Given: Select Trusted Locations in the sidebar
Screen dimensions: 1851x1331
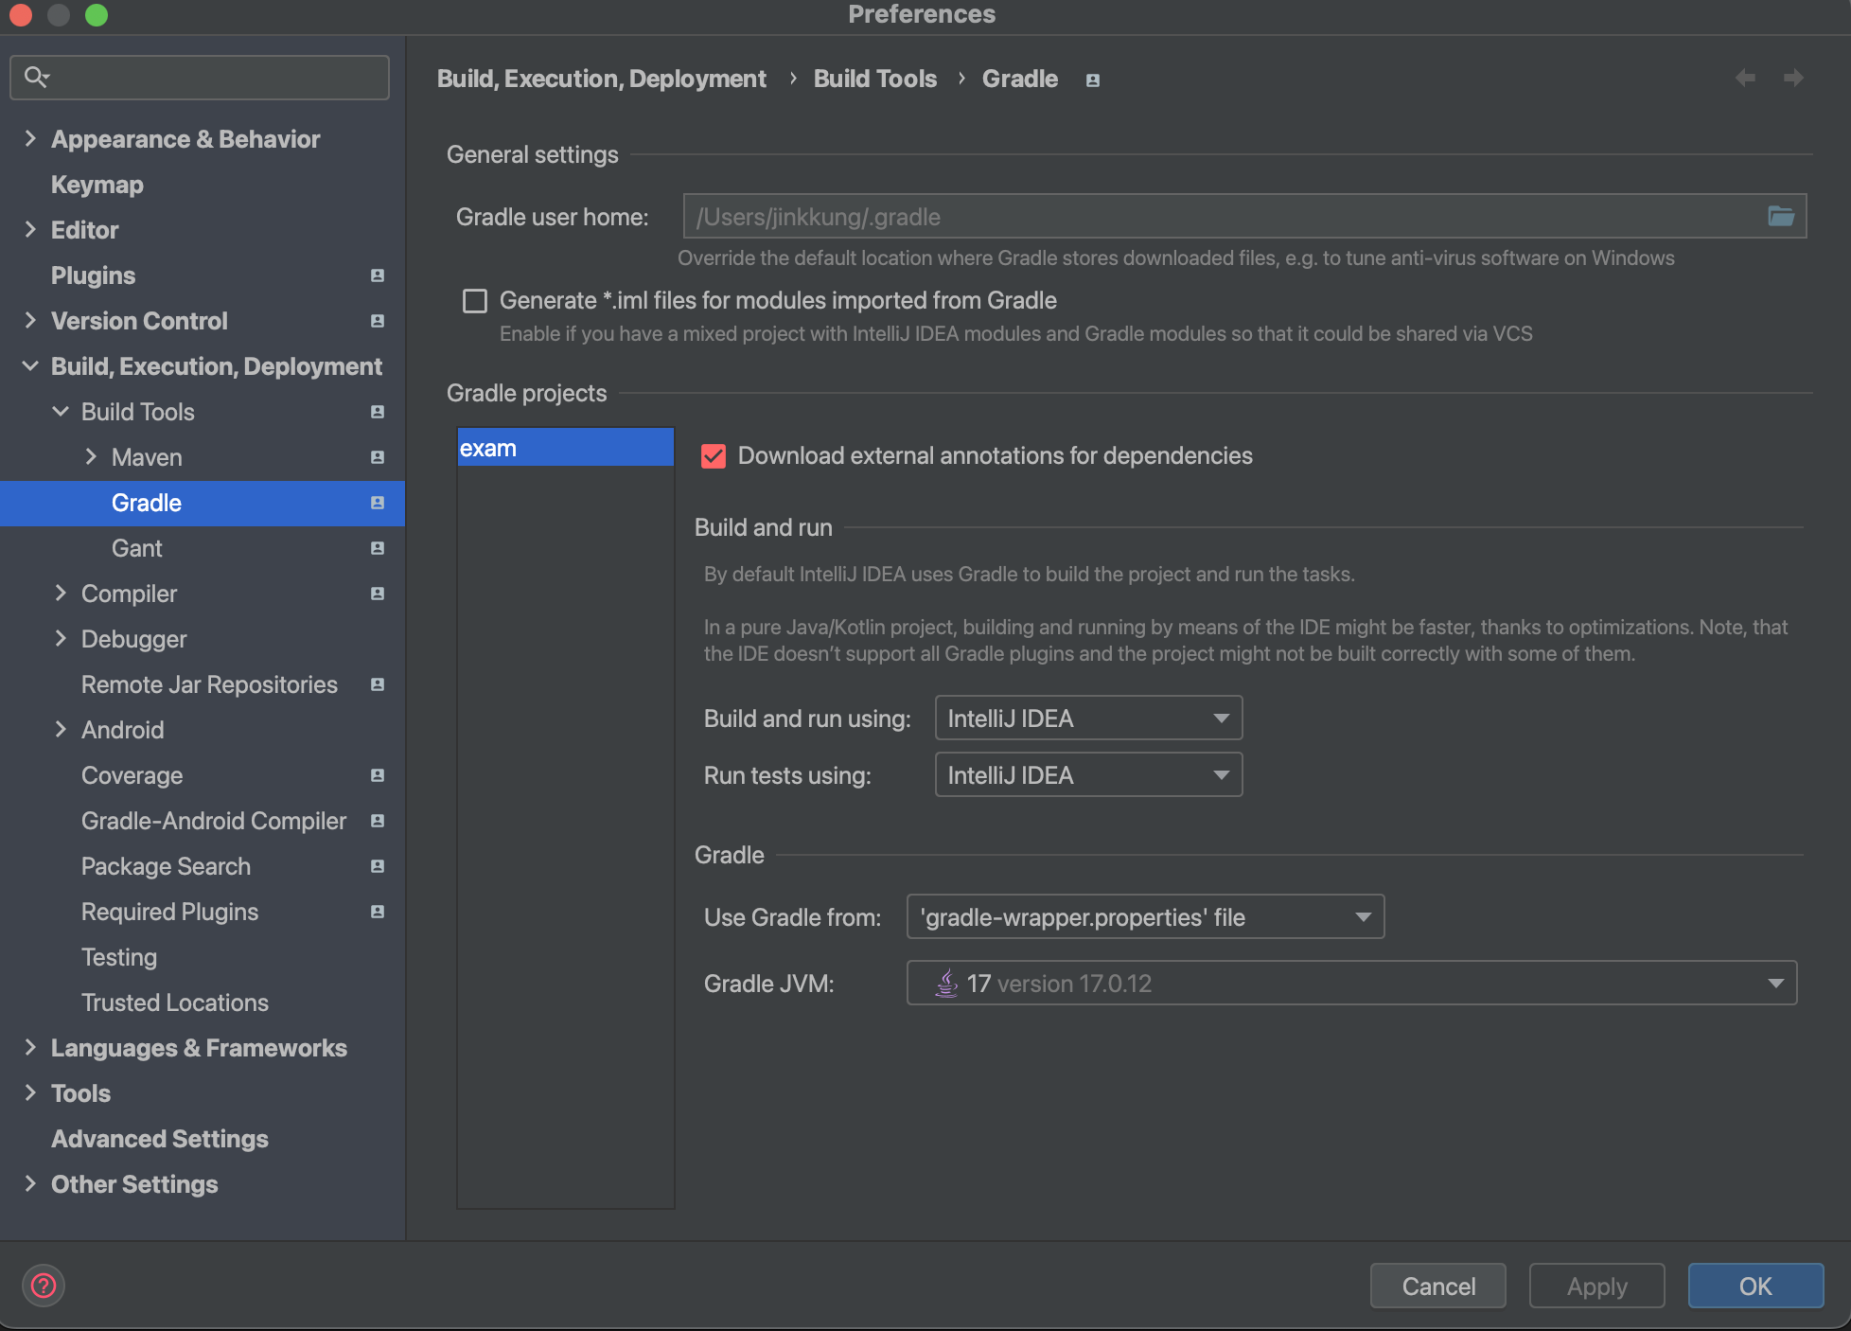Looking at the screenshot, I should coord(175,1003).
